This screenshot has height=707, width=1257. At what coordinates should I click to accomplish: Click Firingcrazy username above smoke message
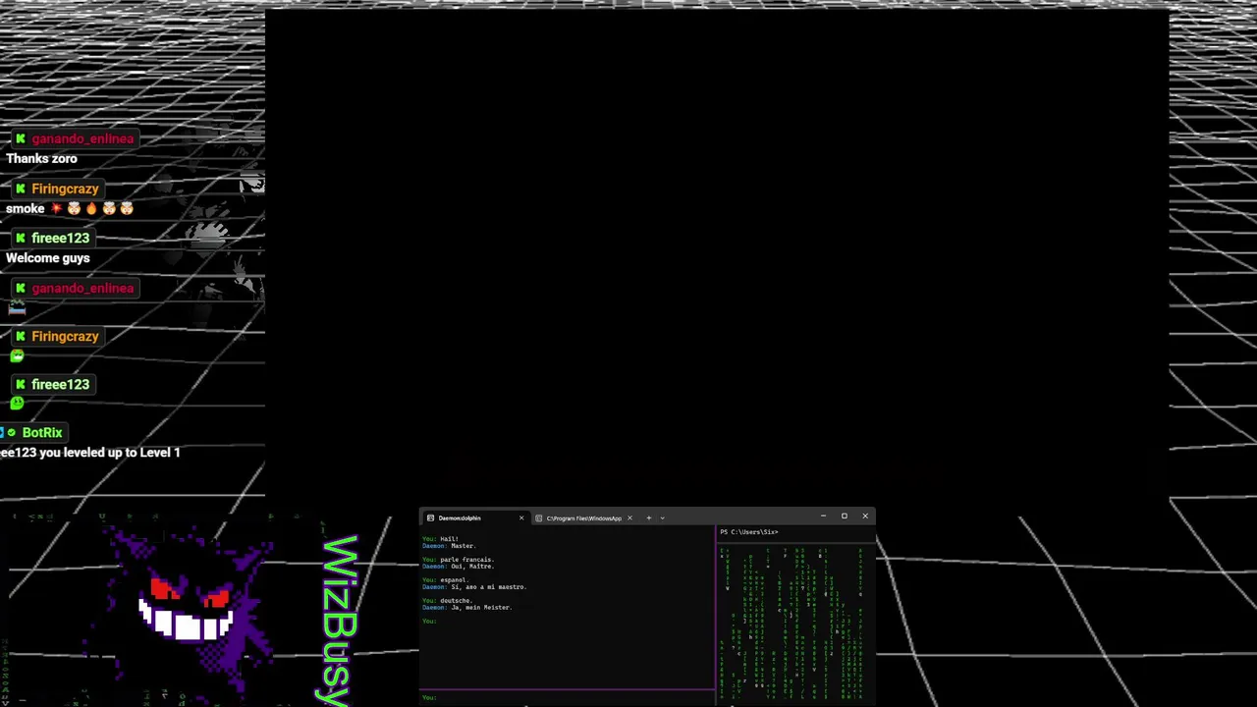(65, 189)
